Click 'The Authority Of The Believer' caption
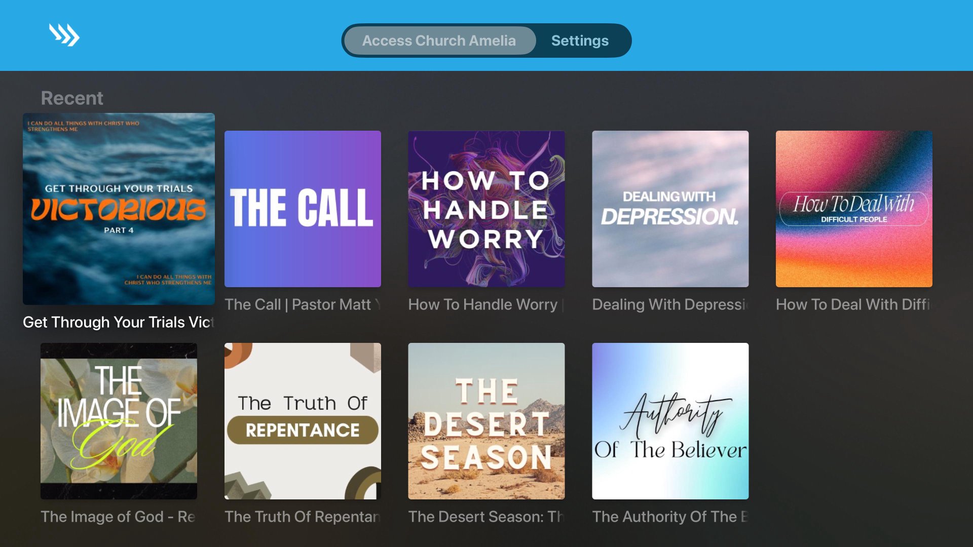 (670, 517)
